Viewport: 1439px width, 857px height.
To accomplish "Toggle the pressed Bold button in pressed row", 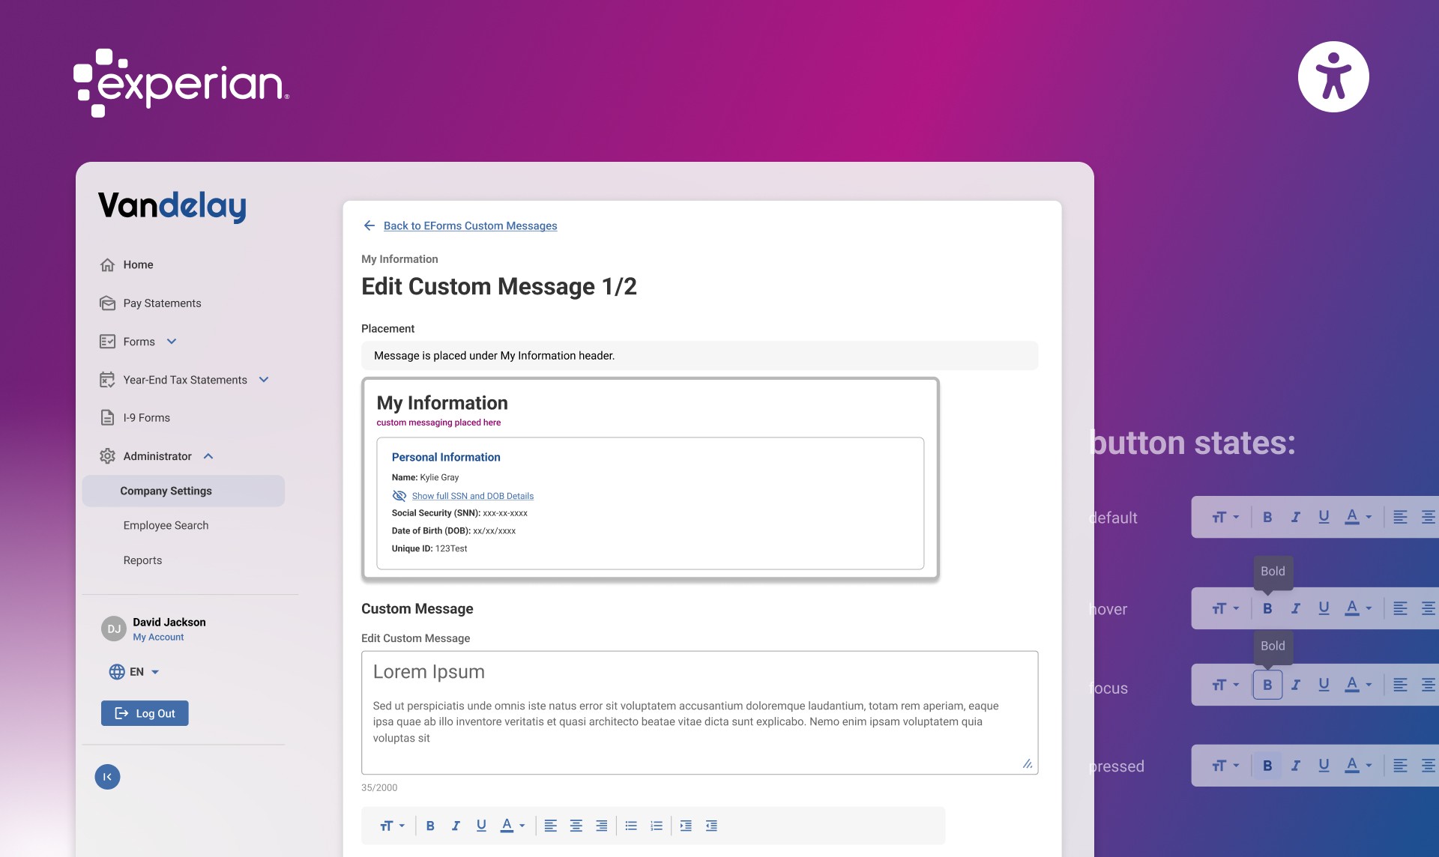I will 1267,766.
